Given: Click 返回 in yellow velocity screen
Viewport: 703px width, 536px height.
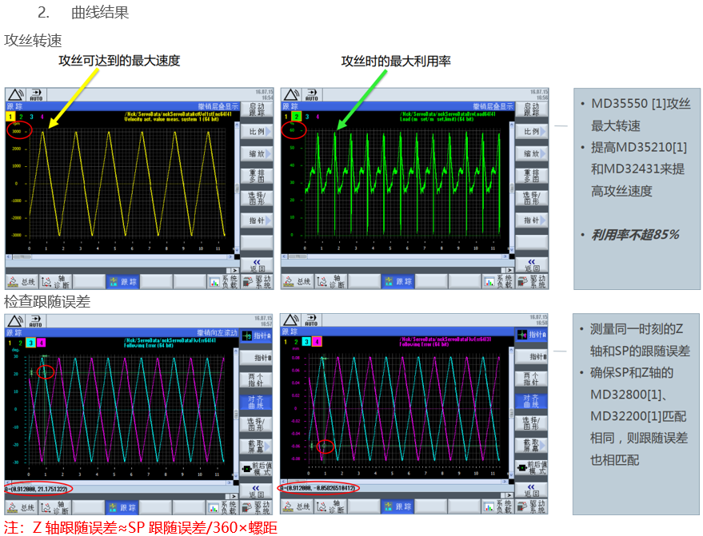Looking at the screenshot, I should (257, 265).
